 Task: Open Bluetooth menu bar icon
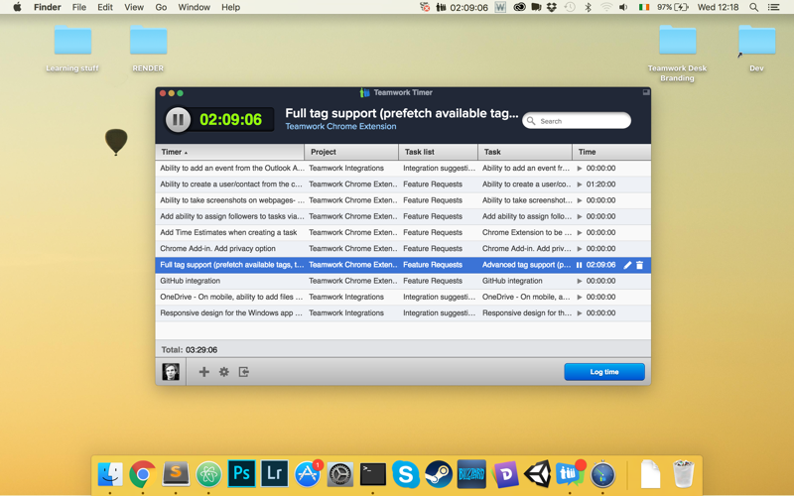588,7
